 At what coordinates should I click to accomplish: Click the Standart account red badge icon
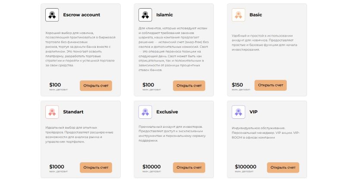[x=52, y=112]
